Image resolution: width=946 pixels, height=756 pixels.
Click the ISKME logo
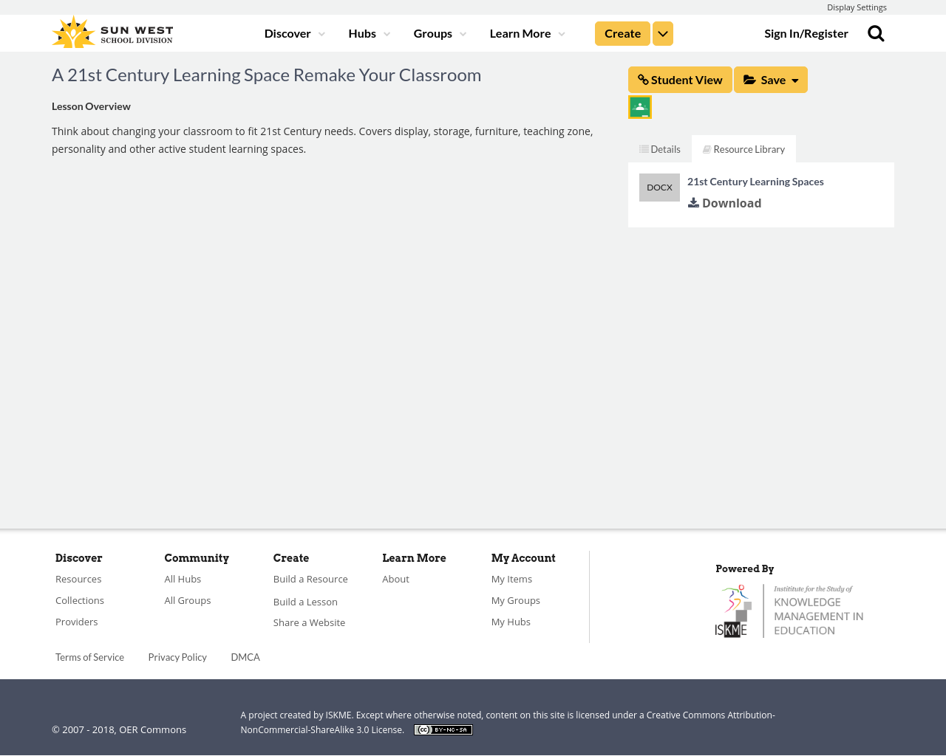789,611
